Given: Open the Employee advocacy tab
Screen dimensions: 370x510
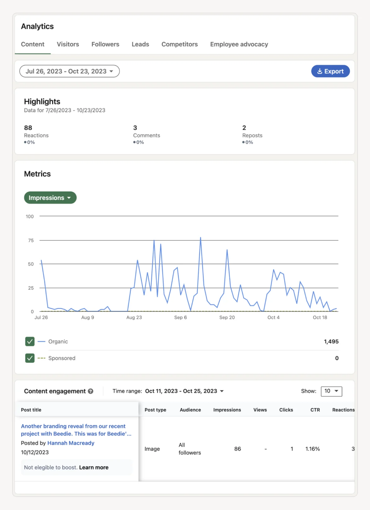Looking at the screenshot, I should pos(239,44).
